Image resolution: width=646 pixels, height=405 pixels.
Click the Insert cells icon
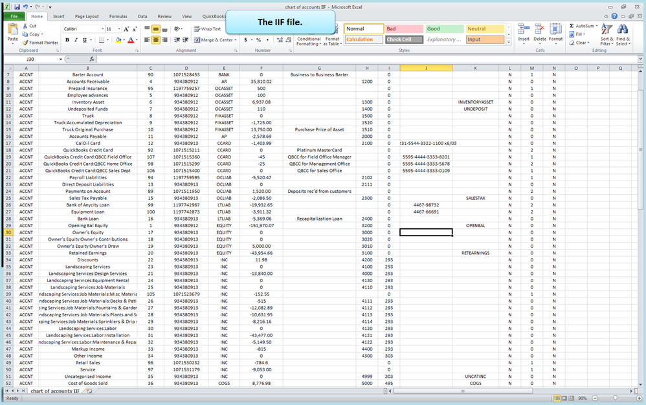pyautogui.click(x=524, y=29)
